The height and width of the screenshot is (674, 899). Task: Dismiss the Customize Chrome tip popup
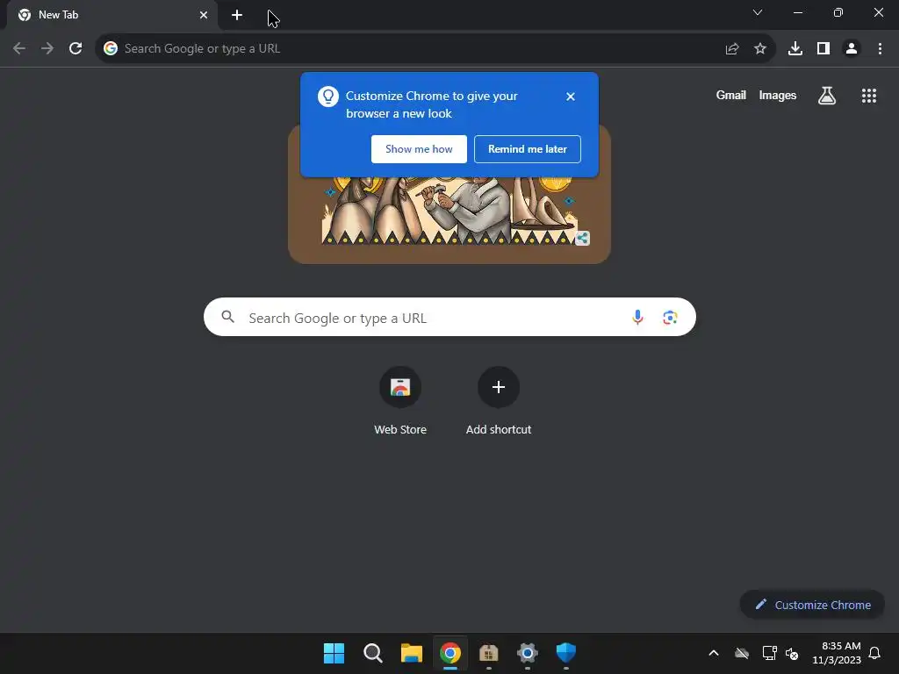click(x=571, y=97)
